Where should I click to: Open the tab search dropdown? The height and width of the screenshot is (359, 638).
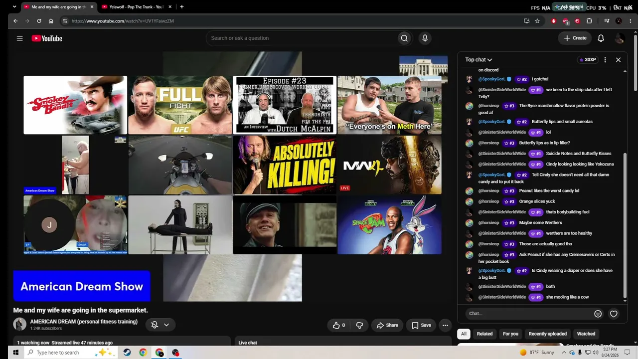pos(14,7)
